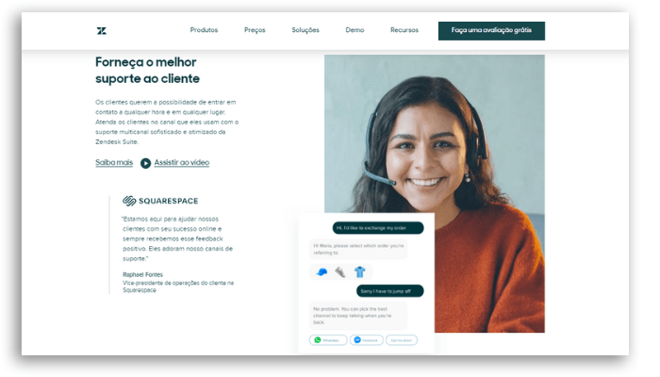Viewport: 660px width, 377px height.
Task: Choose the WhatsApp channel button
Action: 328,340
